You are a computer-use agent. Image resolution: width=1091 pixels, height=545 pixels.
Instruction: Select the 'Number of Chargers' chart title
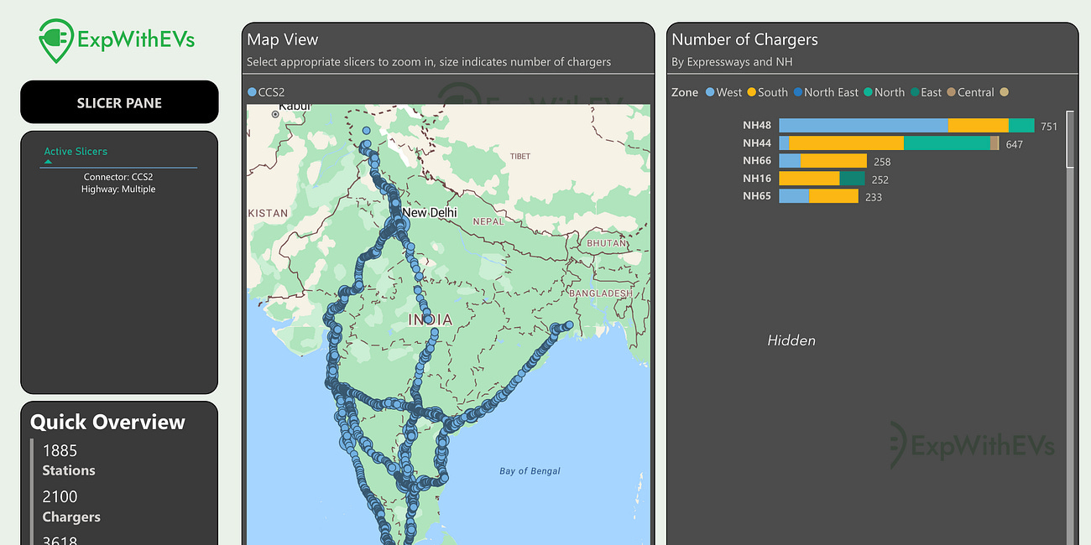[744, 39]
